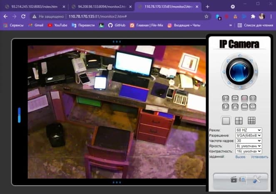Click the horizontal patrol button
The image size is (276, 194).
235,98
